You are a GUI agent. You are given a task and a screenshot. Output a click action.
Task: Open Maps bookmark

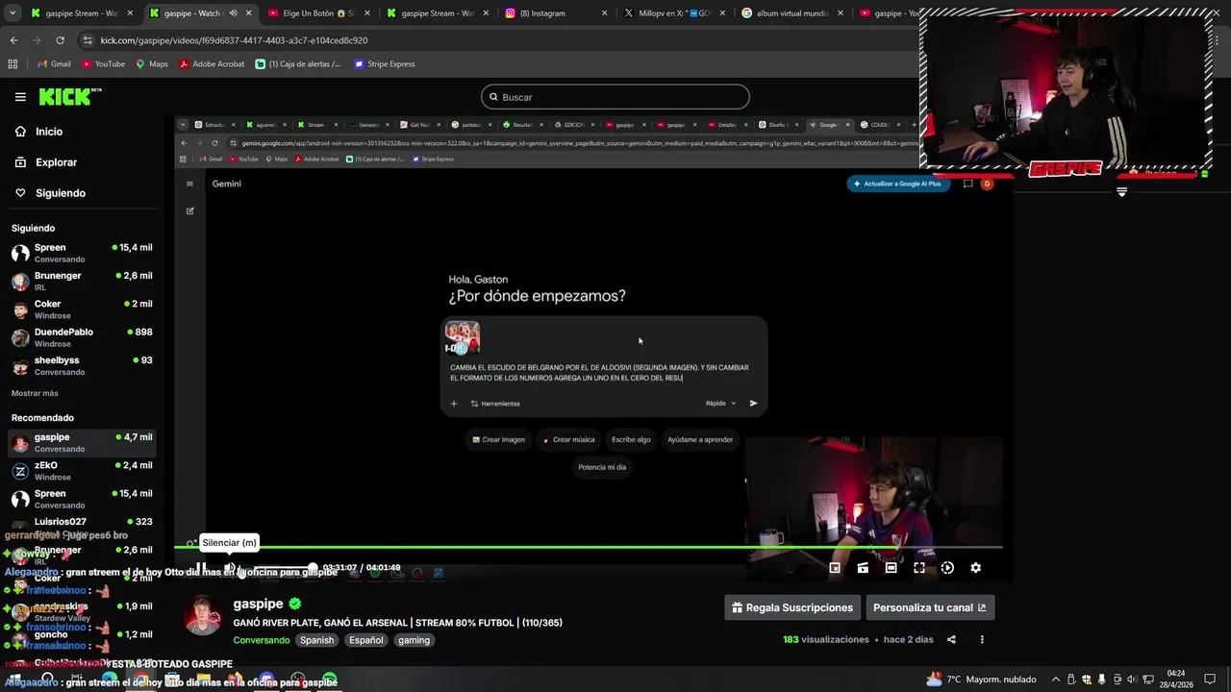(151, 64)
